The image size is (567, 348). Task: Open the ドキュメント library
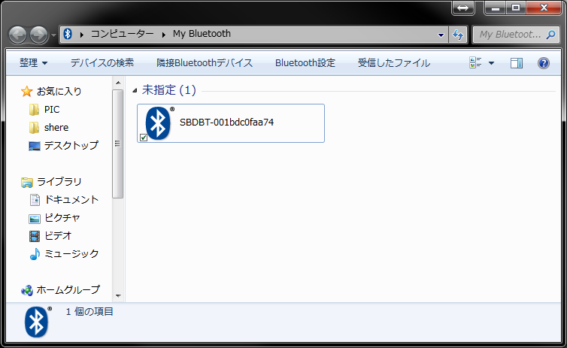(71, 199)
